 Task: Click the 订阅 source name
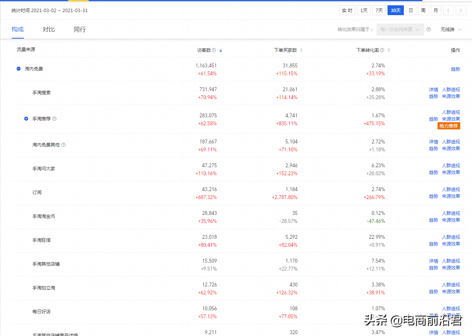click(37, 193)
